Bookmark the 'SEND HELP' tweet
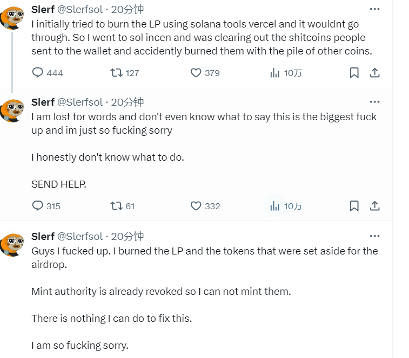Screen dimensions: 409x358 coord(354,206)
